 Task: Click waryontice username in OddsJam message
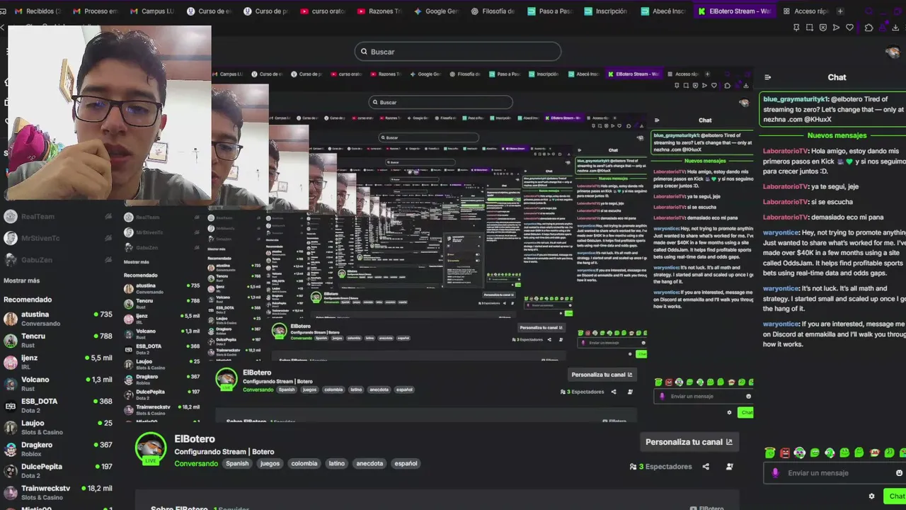click(x=781, y=233)
